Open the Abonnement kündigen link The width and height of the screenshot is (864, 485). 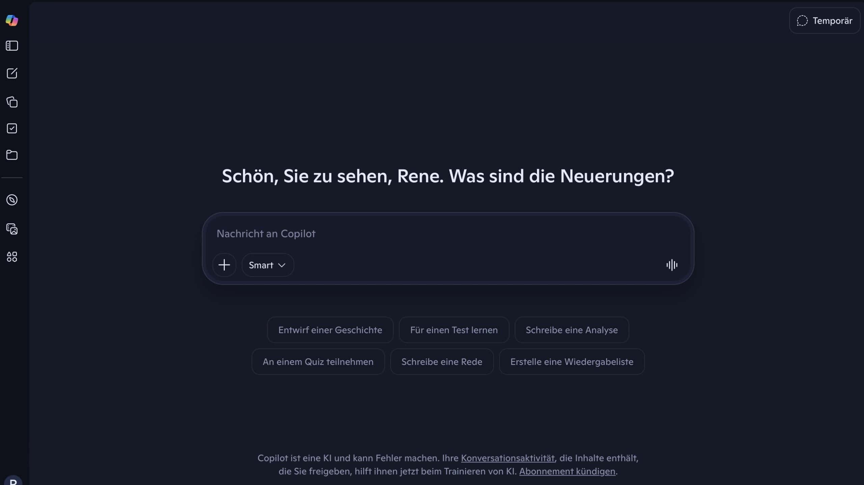567,471
